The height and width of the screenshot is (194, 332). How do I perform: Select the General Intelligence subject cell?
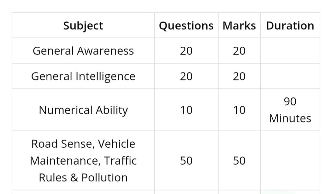pyautogui.click(x=83, y=76)
